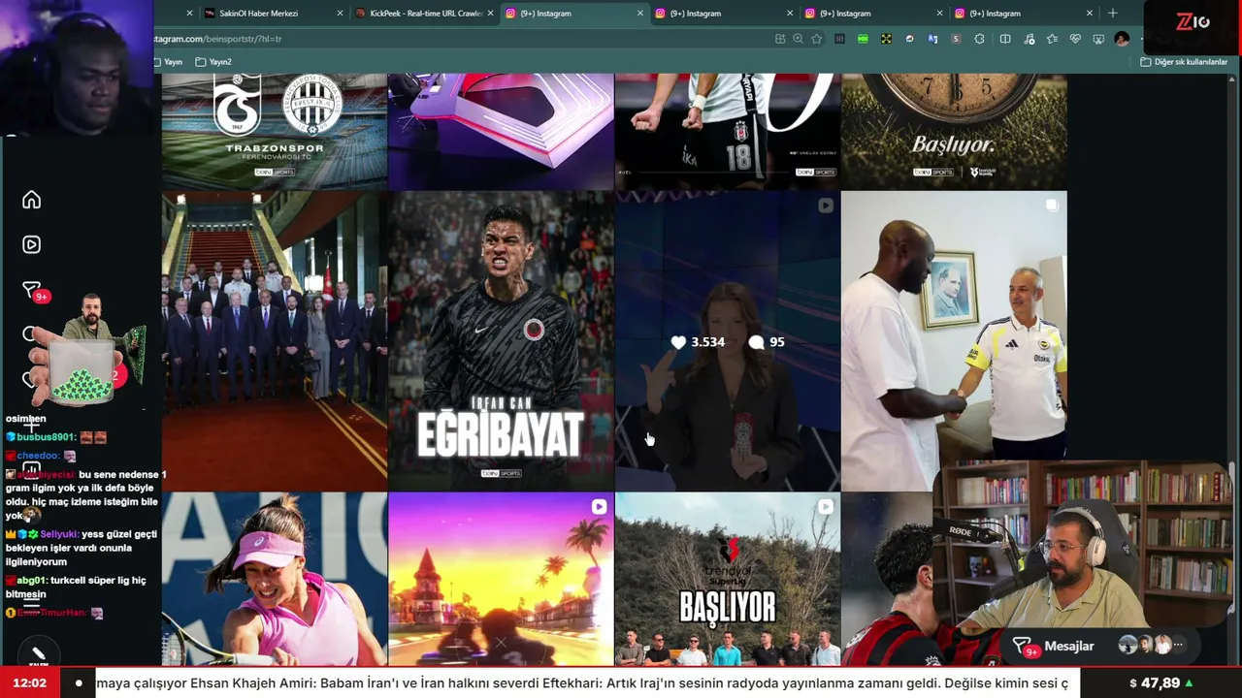Open Reels from the Instagram sidebar

point(32,244)
